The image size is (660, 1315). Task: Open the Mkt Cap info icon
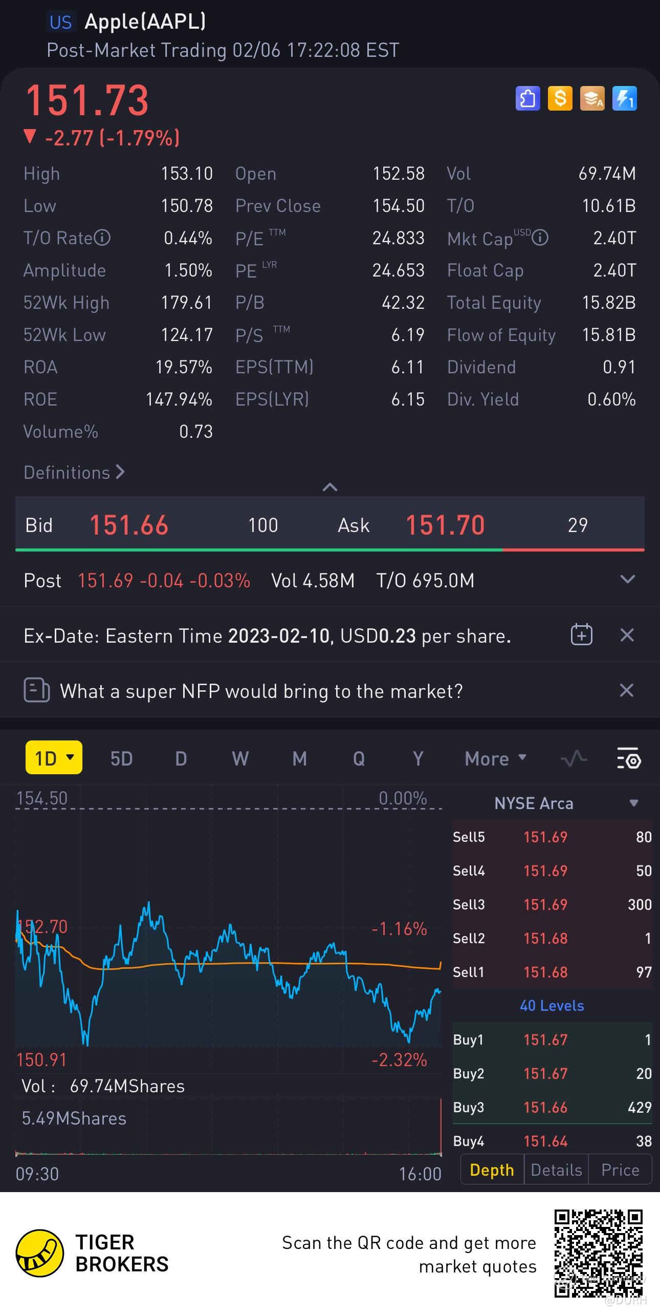(540, 238)
